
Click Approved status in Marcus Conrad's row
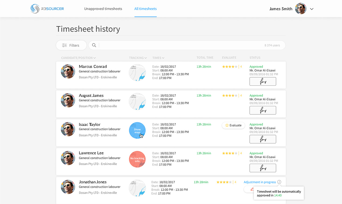tap(256, 67)
